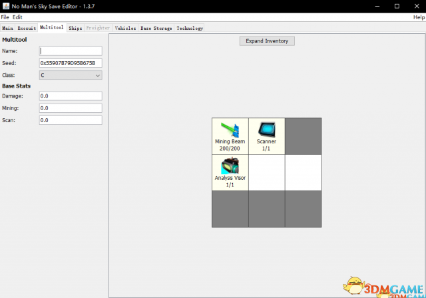Click the Mining value field
This screenshot has width=426, height=298.
point(71,108)
